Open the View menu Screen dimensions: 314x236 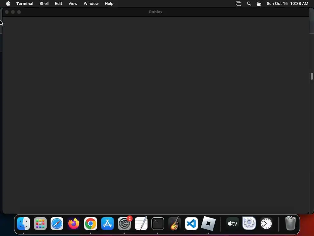click(73, 3)
